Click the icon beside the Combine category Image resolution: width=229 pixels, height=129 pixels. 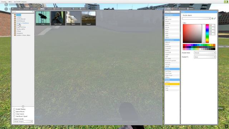point(15,17)
